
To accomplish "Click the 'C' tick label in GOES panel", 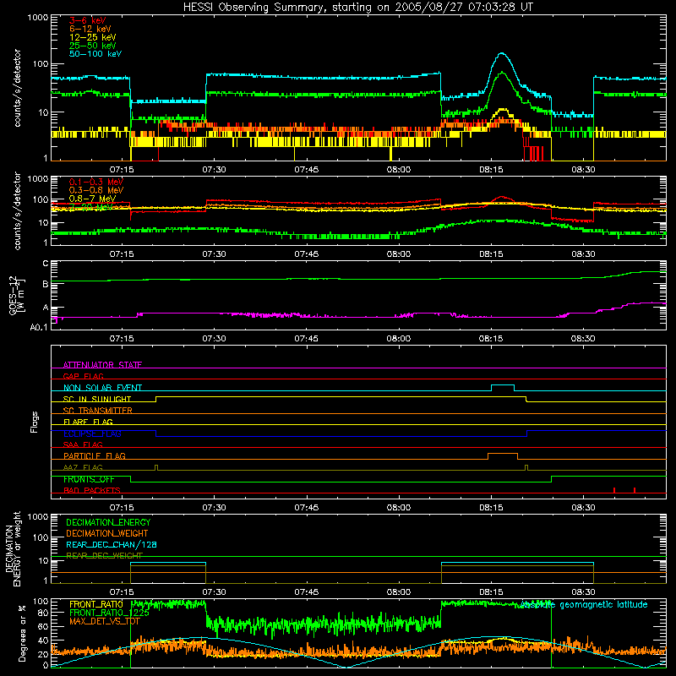I will click(x=46, y=264).
